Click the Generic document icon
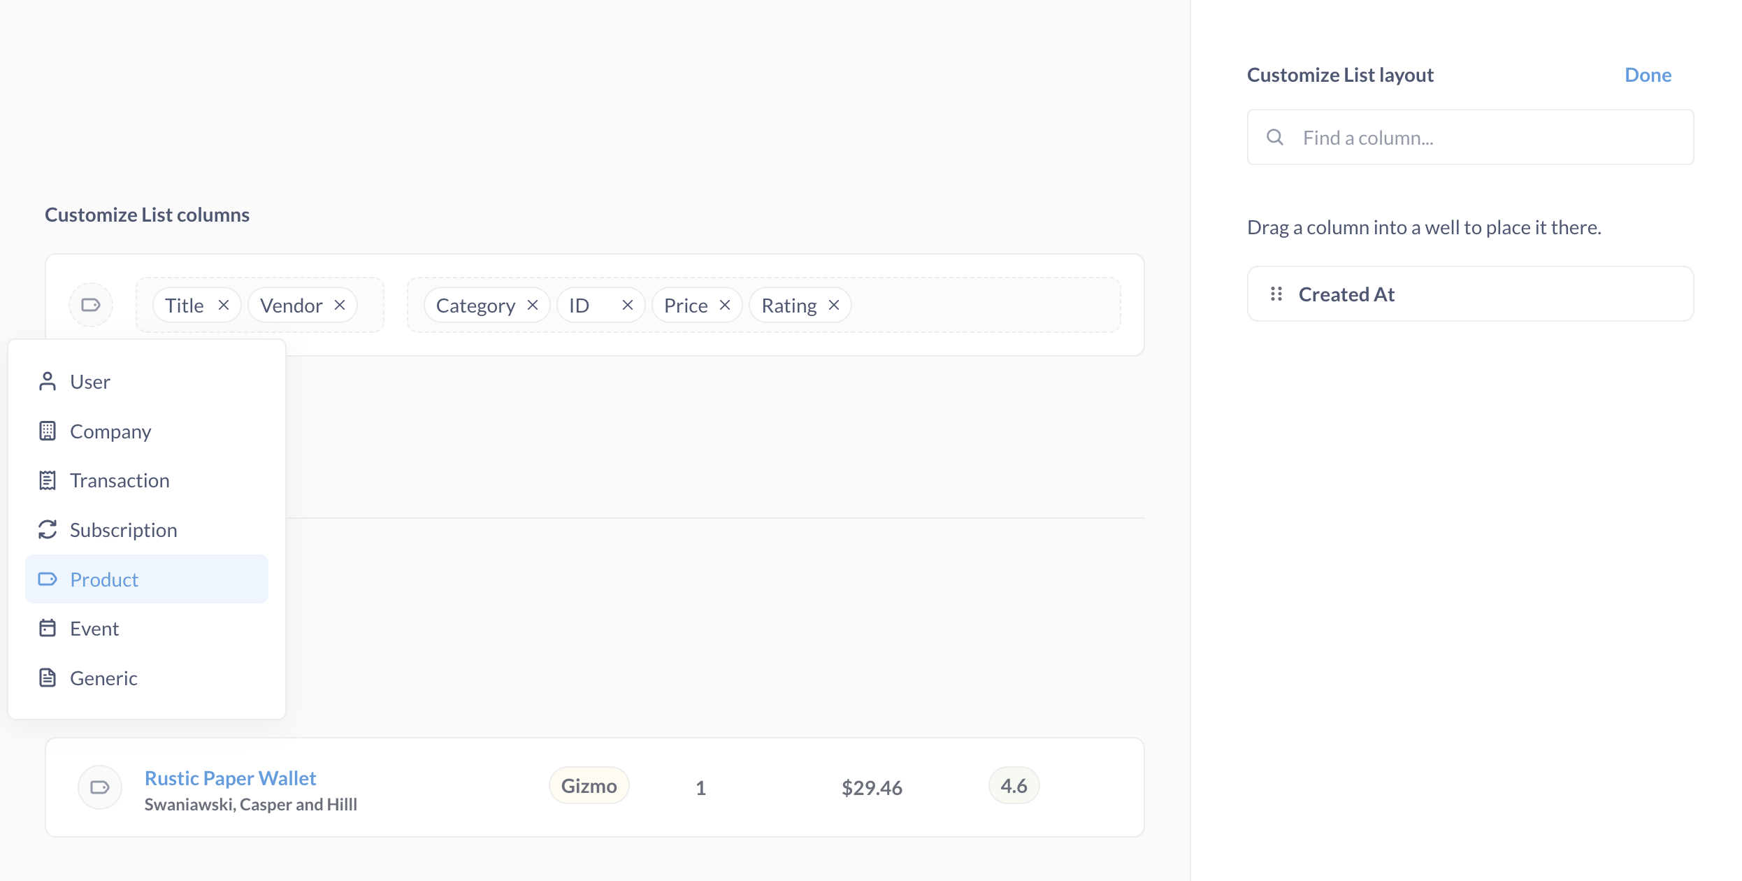This screenshot has height=881, width=1742. coord(48,678)
